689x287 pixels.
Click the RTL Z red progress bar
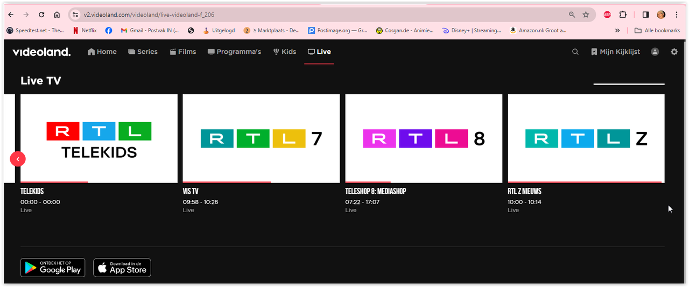(585, 182)
